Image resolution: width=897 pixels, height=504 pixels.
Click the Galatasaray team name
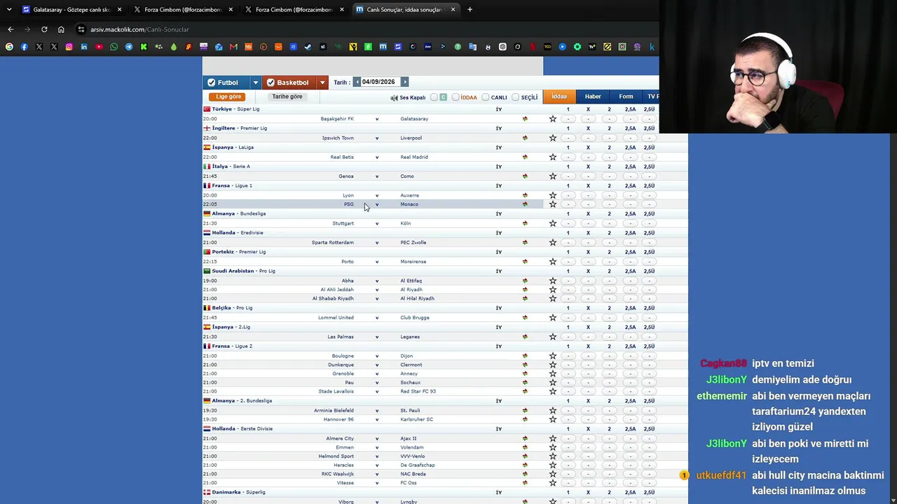pos(414,119)
